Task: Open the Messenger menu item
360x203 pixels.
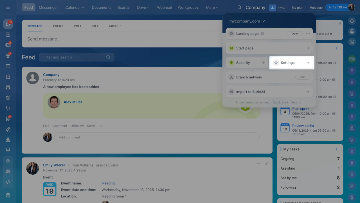Action: click(x=48, y=8)
